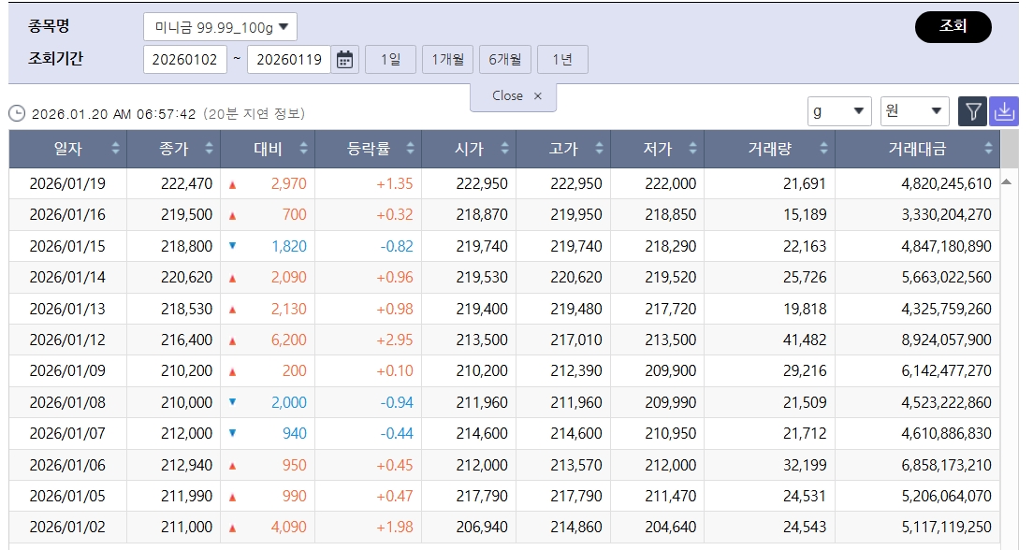This screenshot has width=1033, height=550.
Task: Sort by 등락률 column sort icon
Action: [409, 149]
